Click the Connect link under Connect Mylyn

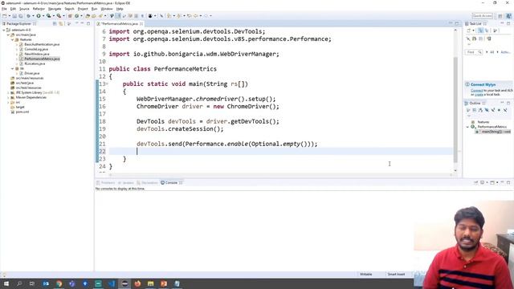pos(476,91)
